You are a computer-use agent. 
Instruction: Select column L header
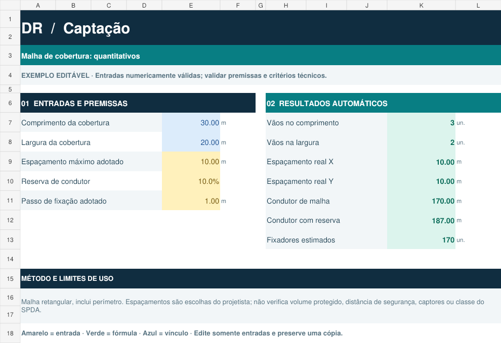click(478, 5)
